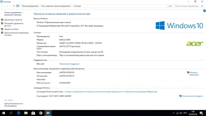
Task: Open File Explorer from taskbar
Action: point(26,113)
